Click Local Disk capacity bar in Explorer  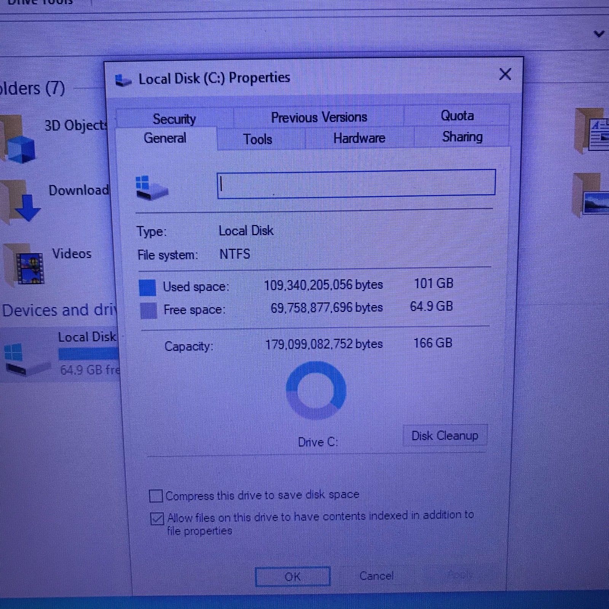(x=88, y=354)
